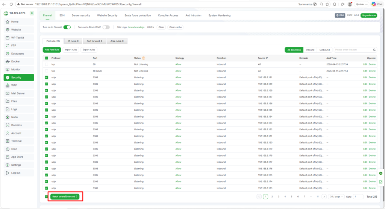
Task: Click the Status help question icon
Action: point(144,58)
